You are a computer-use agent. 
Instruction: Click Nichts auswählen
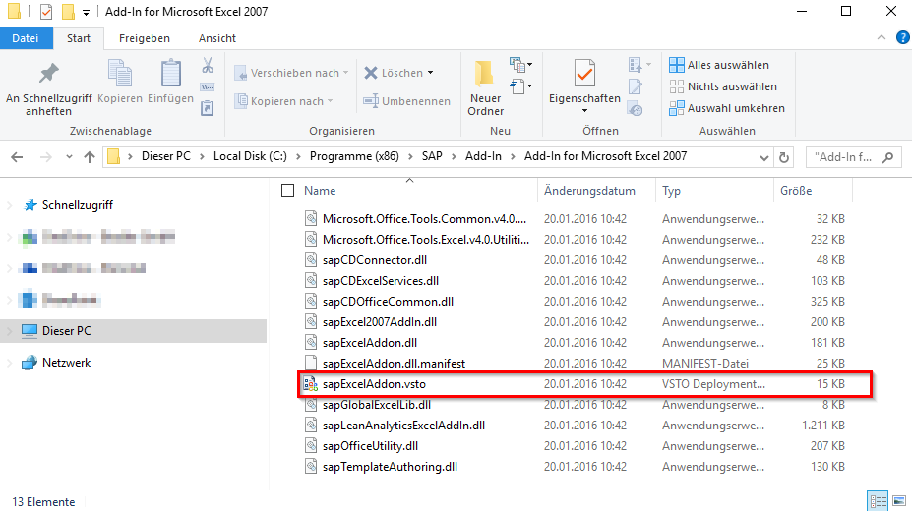(x=723, y=86)
